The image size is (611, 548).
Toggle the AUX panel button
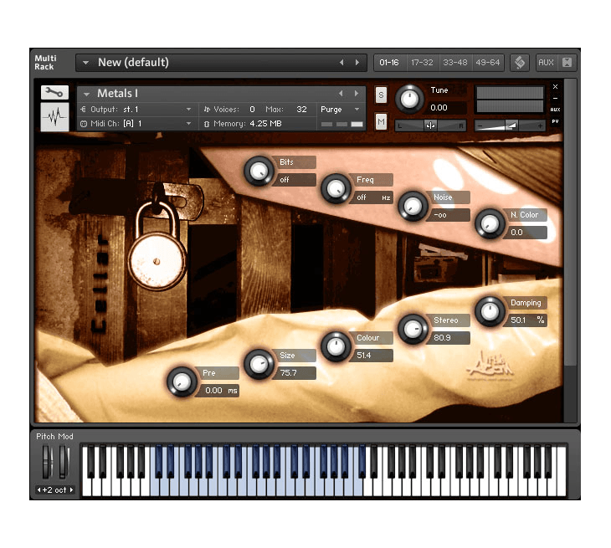click(x=546, y=63)
